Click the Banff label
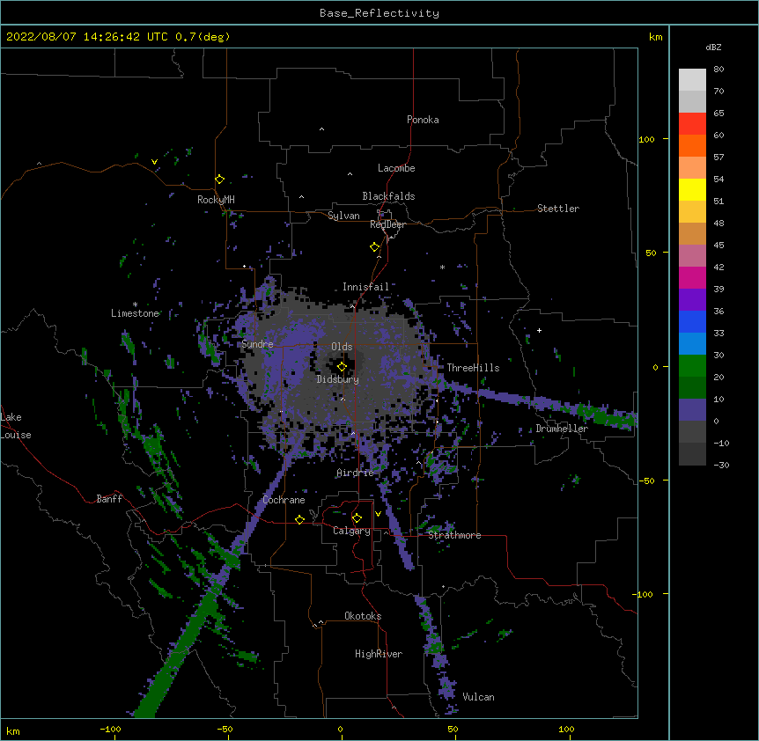The width and height of the screenshot is (759, 741). pos(109,499)
